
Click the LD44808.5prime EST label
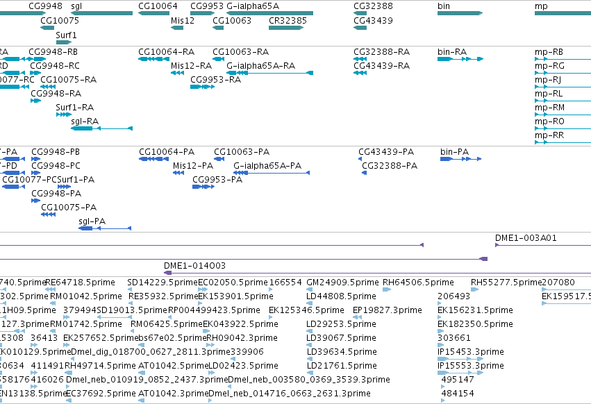341,296
